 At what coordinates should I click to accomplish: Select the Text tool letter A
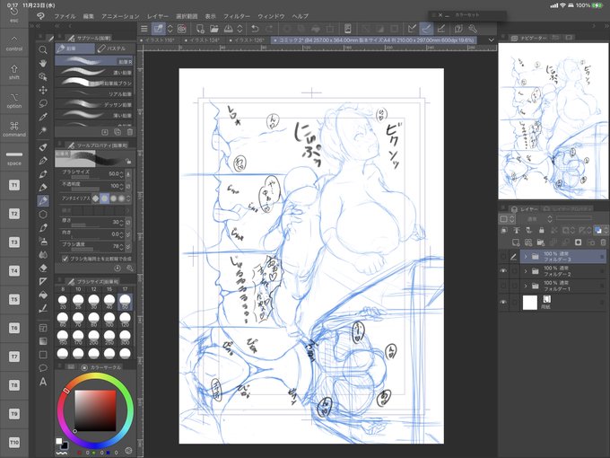[43, 382]
